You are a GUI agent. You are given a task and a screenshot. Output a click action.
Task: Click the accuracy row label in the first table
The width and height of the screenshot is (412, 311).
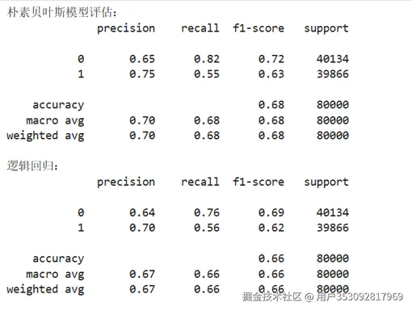(58, 105)
